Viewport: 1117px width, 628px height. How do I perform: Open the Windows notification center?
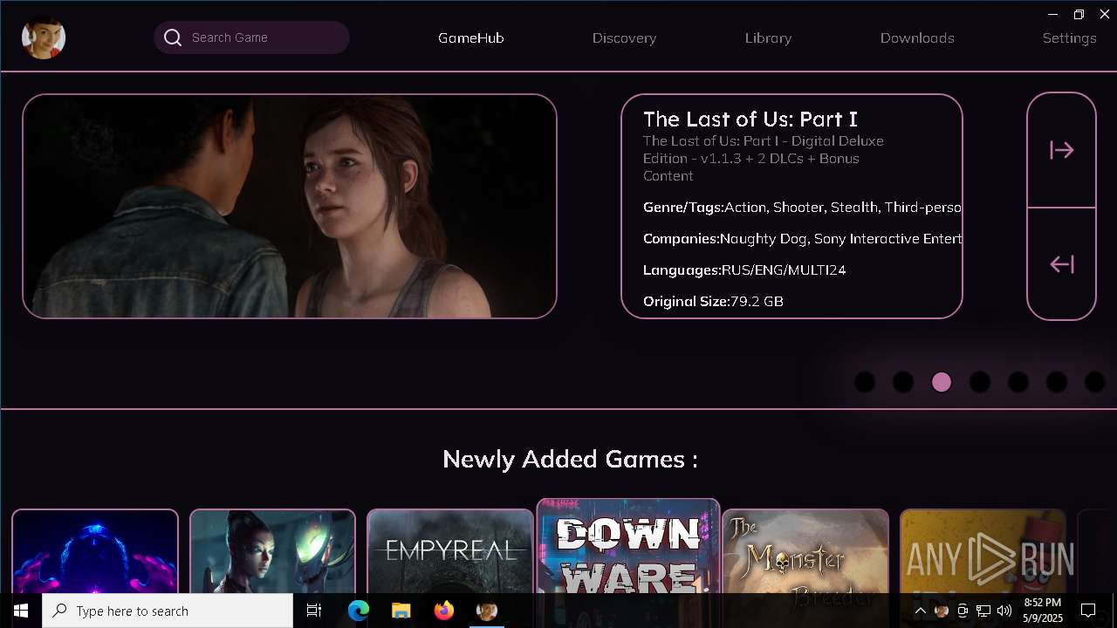click(1088, 611)
